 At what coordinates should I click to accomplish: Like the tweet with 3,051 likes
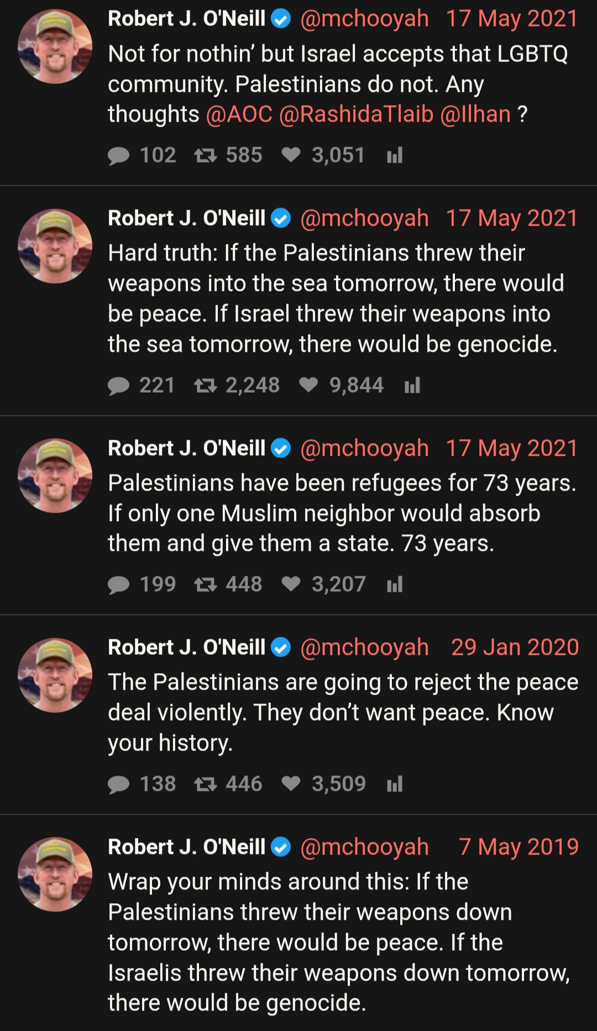pos(291,155)
